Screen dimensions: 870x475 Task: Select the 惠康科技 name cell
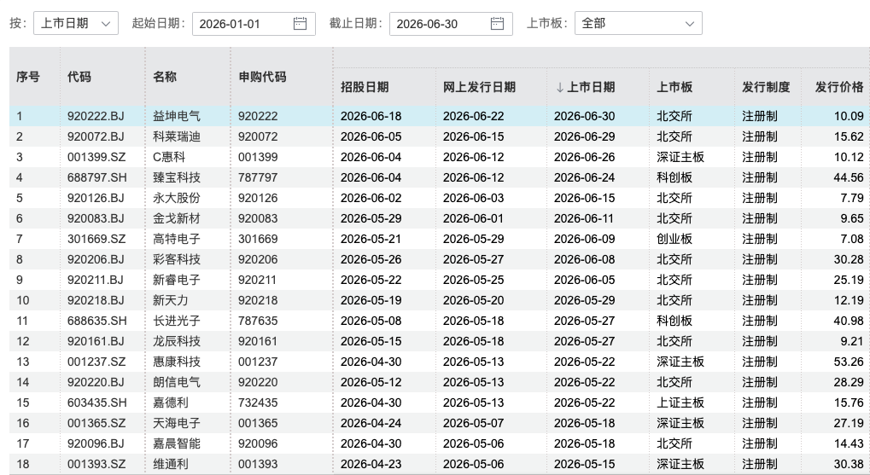[x=177, y=362]
